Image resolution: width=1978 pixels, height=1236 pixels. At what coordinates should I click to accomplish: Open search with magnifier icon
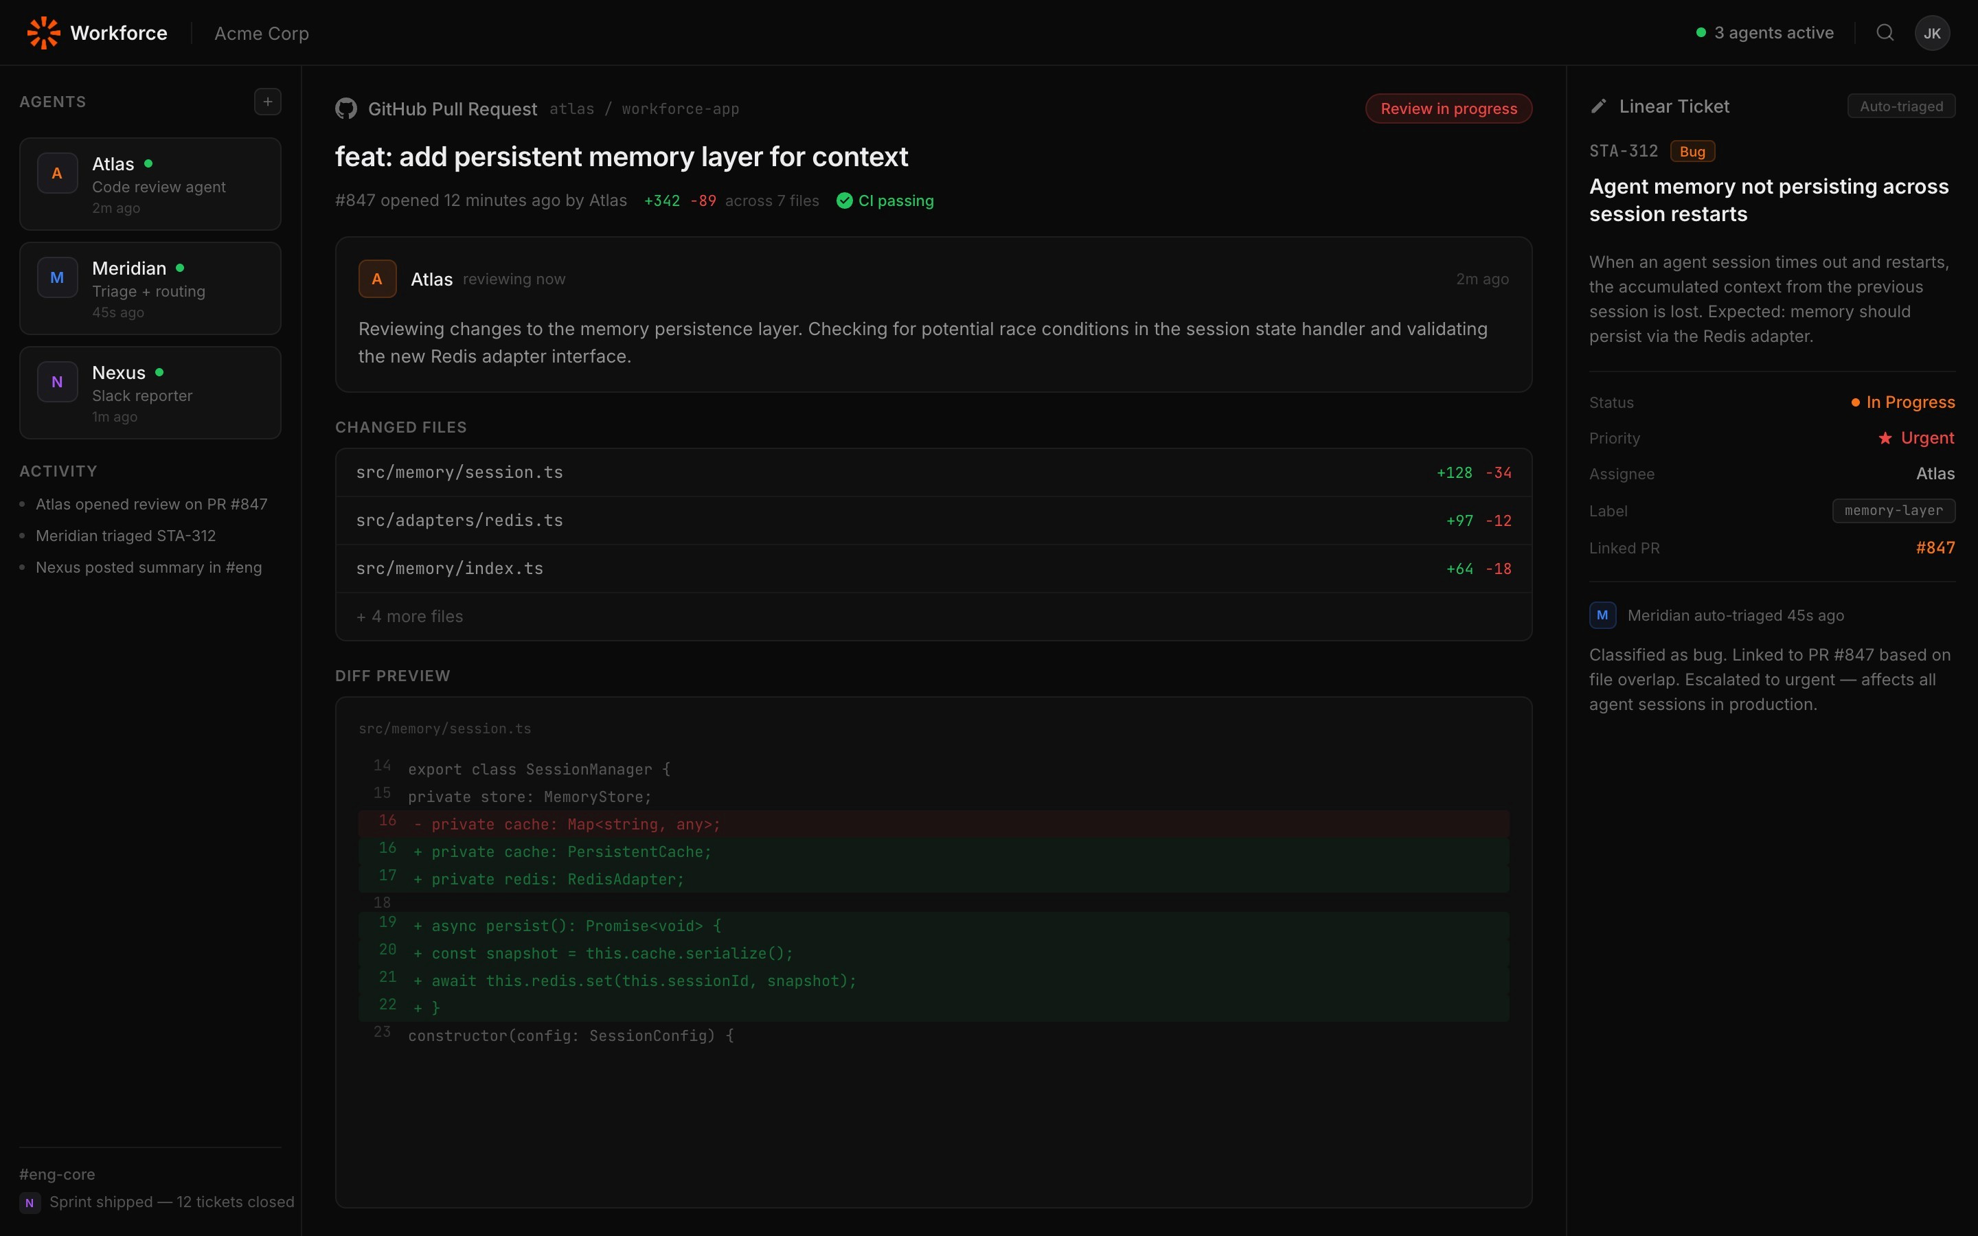(x=1885, y=33)
